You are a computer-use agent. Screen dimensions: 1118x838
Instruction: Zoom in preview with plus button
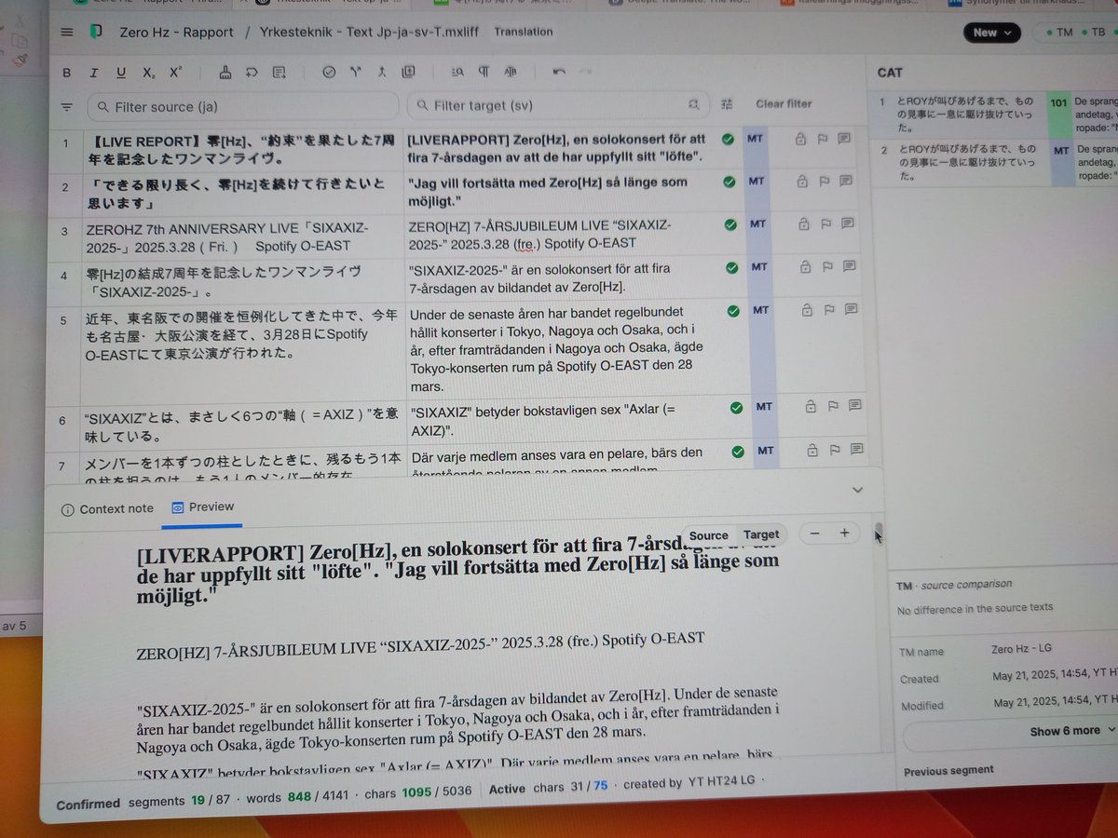pos(844,534)
